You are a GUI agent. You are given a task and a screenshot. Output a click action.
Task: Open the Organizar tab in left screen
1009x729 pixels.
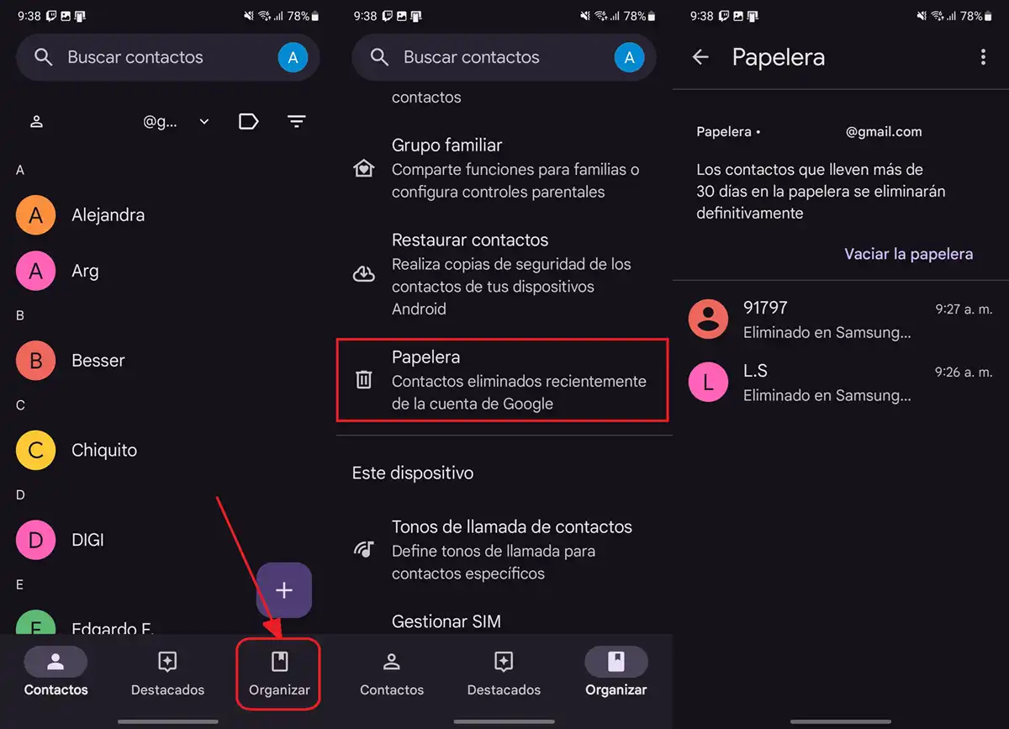(x=279, y=673)
